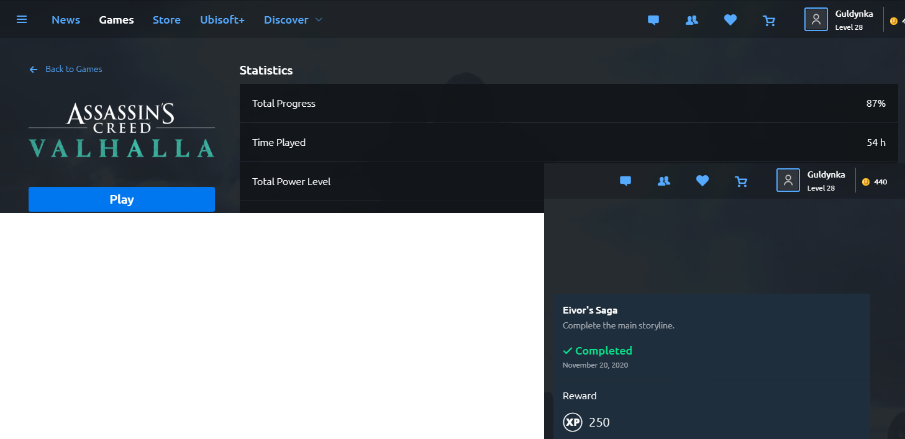
Task: Click the Reward label
Action: tap(580, 396)
